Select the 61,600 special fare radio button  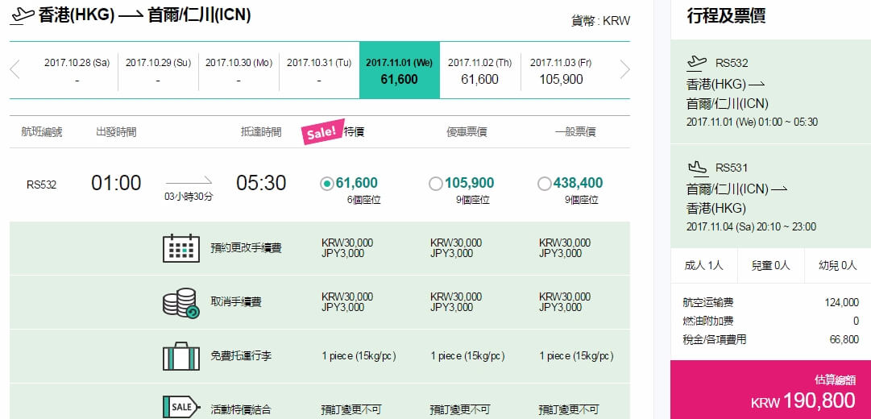326,184
